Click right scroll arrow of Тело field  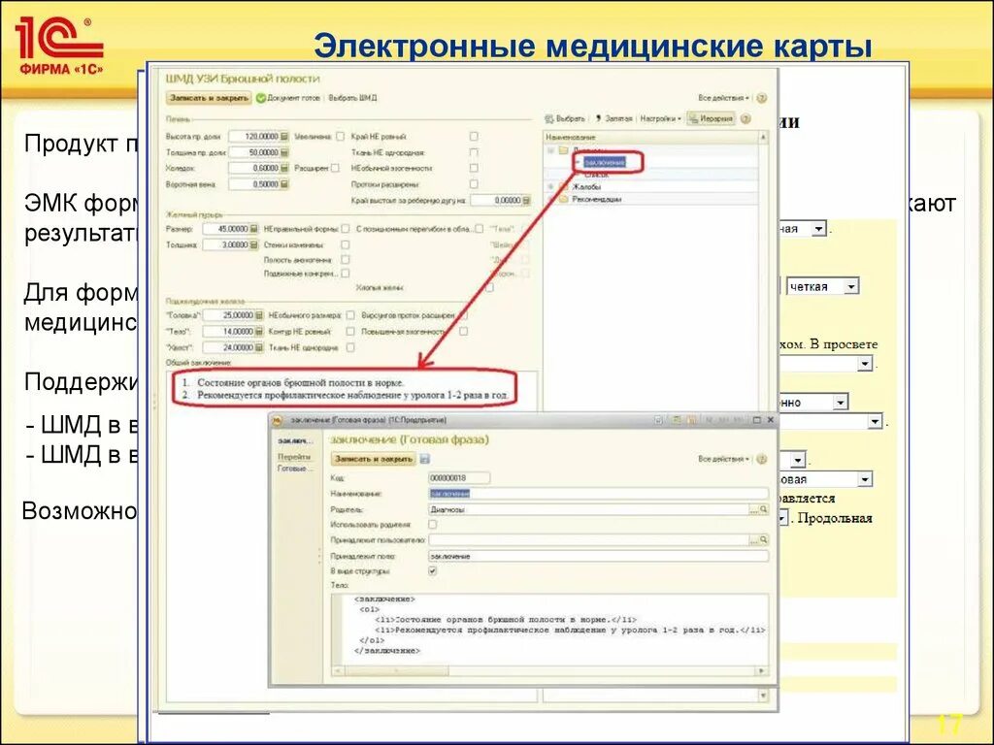[761, 671]
